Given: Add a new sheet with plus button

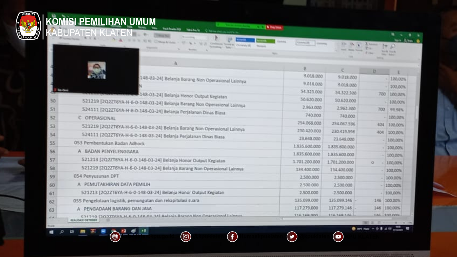Looking at the screenshot, I should tap(108, 220).
